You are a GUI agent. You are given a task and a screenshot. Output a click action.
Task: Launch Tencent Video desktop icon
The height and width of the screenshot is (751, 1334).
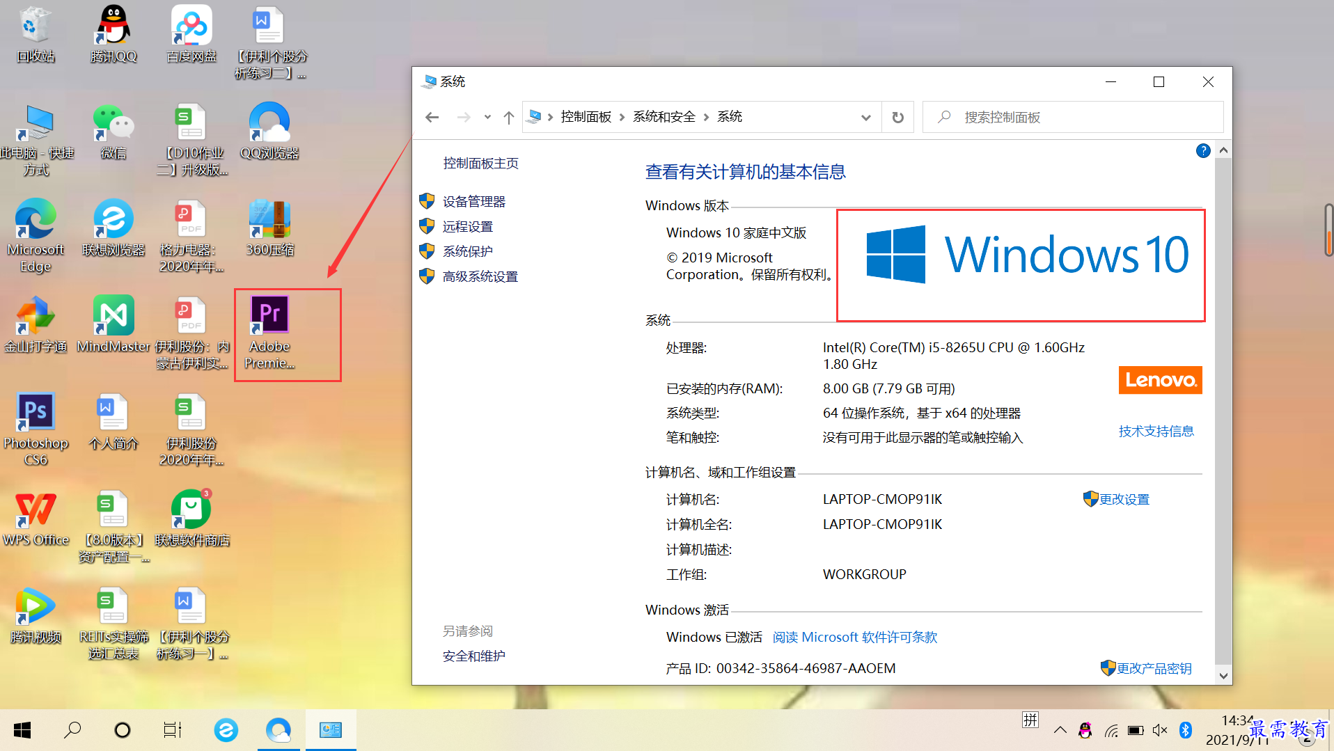[36, 615]
